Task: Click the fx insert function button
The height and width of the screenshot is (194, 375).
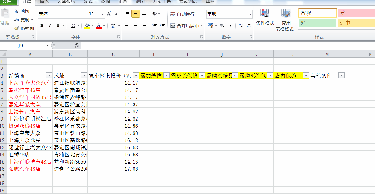Action: pyautogui.click(x=77, y=46)
